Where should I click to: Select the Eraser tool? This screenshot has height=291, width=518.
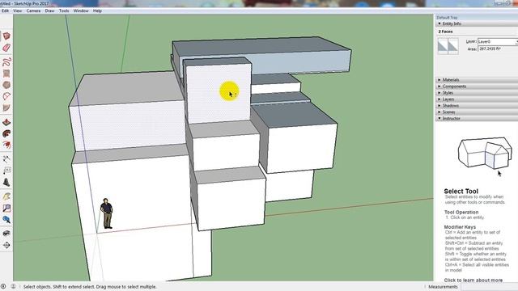tap(6, 48)
